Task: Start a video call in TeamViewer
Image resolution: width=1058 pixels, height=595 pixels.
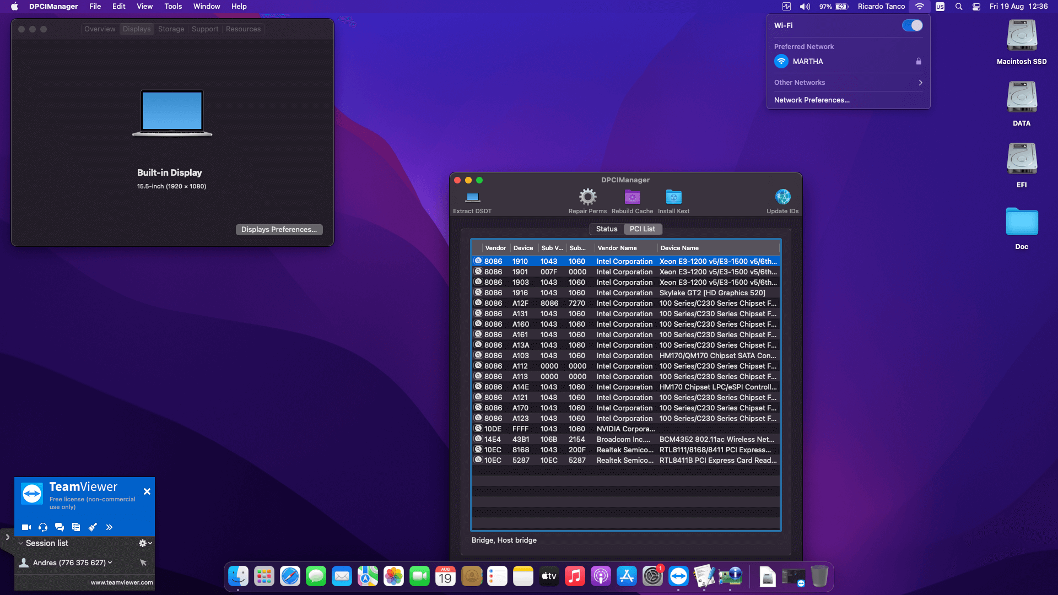Action: click(26, 527)
